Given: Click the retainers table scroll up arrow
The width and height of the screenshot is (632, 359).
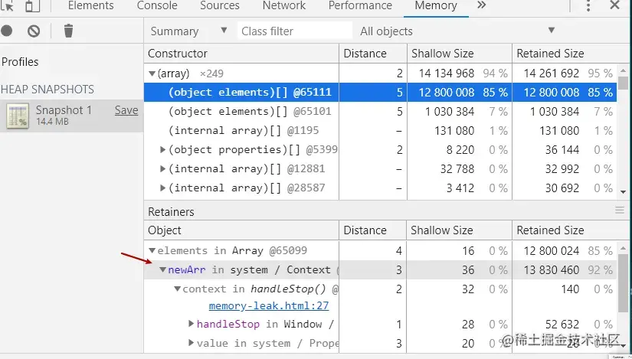Looking at the screenshot, I should coord(624,247).
